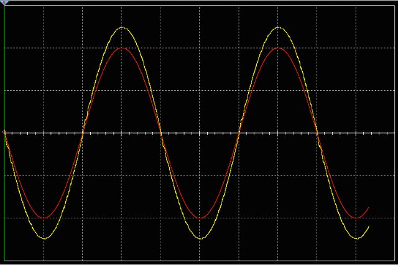Select the second rising zero crossing of the waveforms
The width and height of the screenshot is (398, 265).
coord(239,132)
